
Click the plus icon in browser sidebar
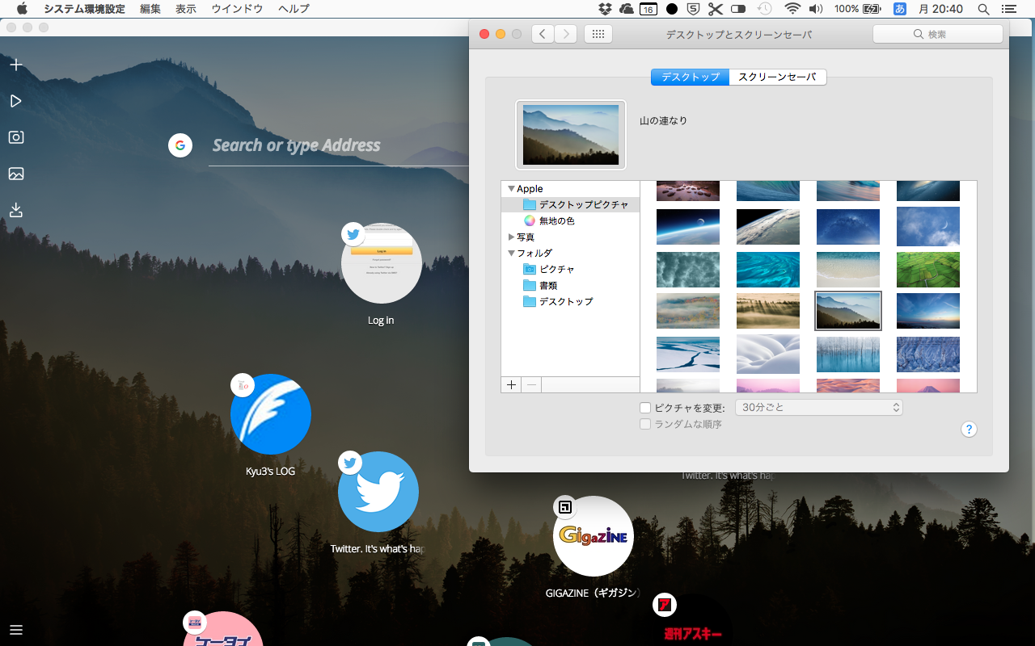click(15, 65)
